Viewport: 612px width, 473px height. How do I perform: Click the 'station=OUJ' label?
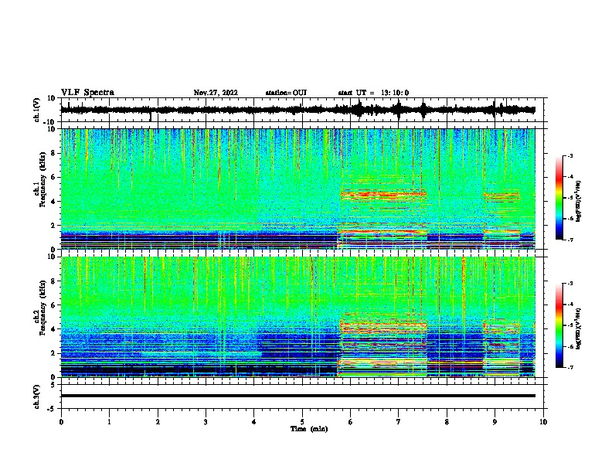pos(286,93)
